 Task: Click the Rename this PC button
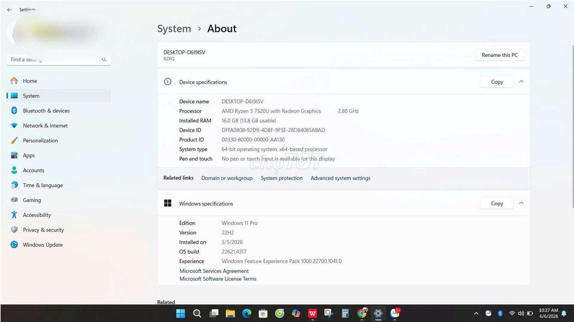tap(499, 55)
